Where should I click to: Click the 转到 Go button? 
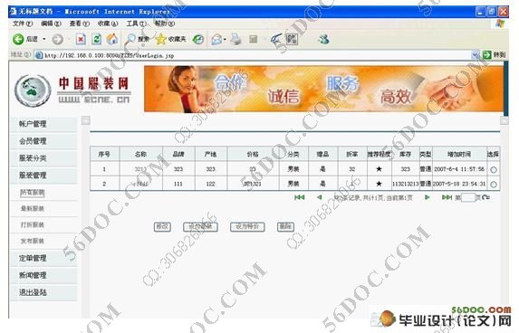(494, 55)
